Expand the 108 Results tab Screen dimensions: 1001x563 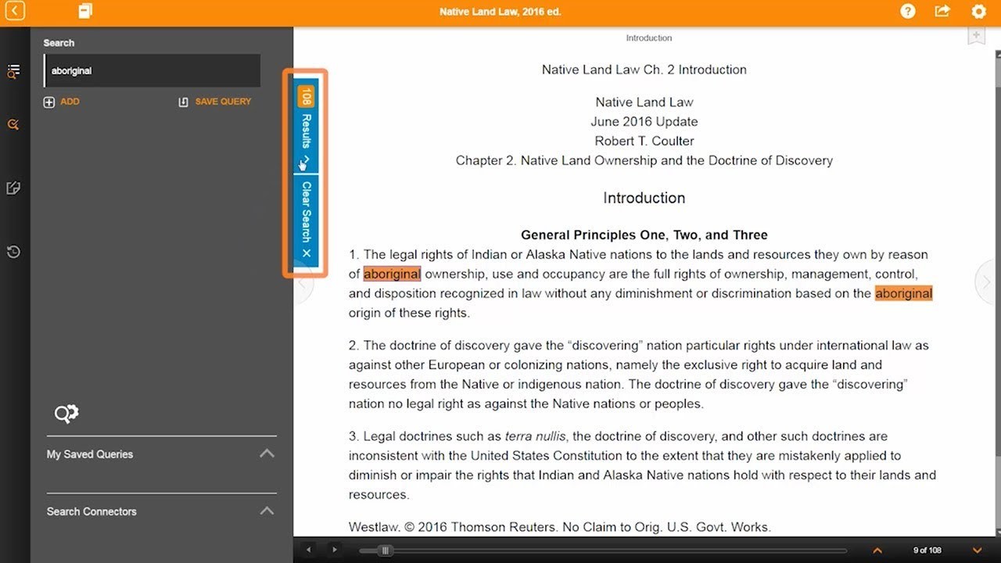306,129
